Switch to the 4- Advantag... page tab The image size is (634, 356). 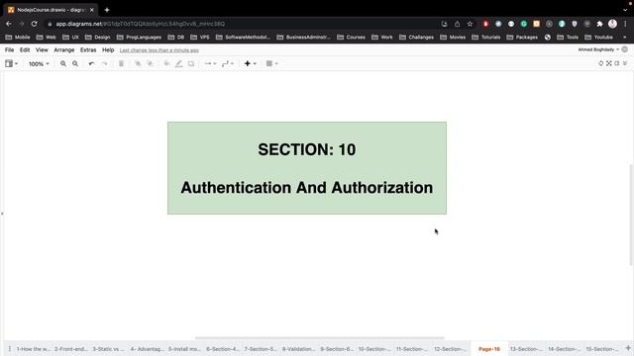click(147, 349)
